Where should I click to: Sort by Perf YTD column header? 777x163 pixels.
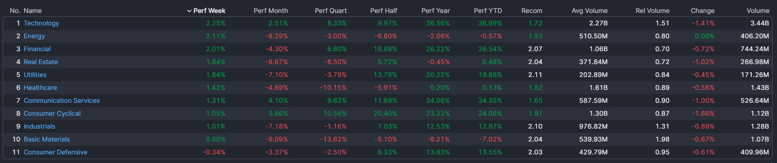488,11
